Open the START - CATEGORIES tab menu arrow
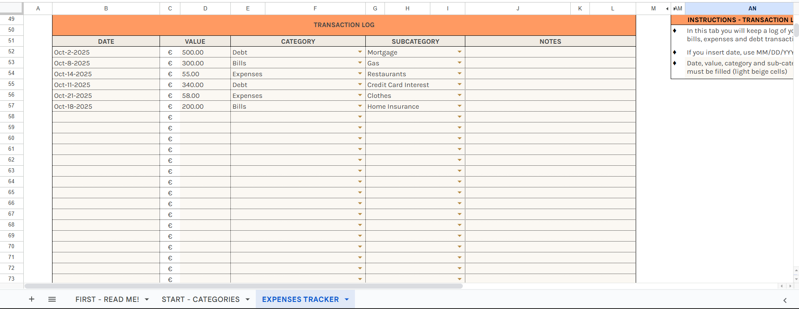 coord(247,299)
